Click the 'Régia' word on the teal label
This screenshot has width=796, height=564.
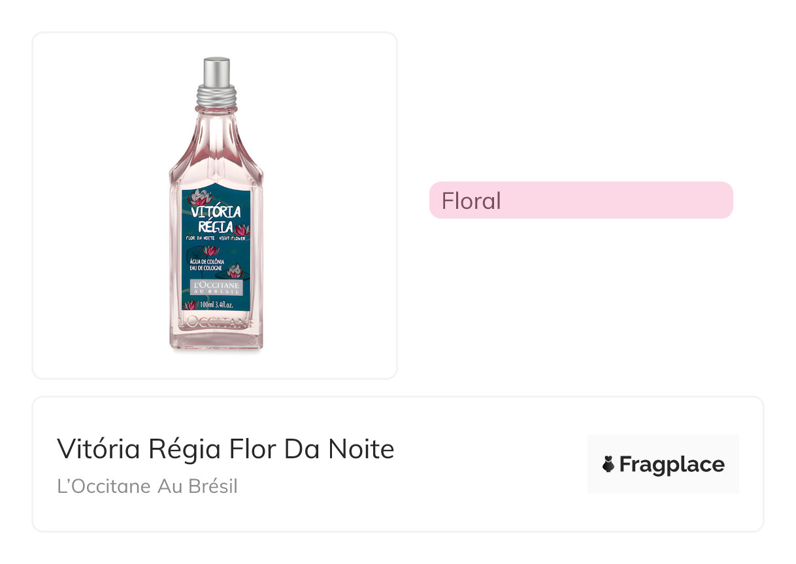[214, 227]
